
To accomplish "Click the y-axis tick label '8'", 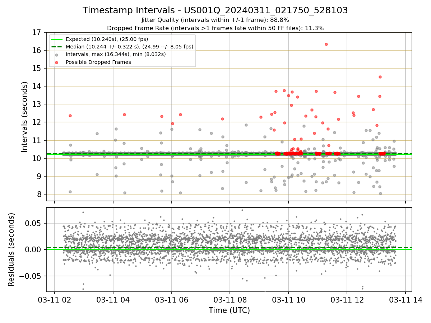I will coord(40,195).
